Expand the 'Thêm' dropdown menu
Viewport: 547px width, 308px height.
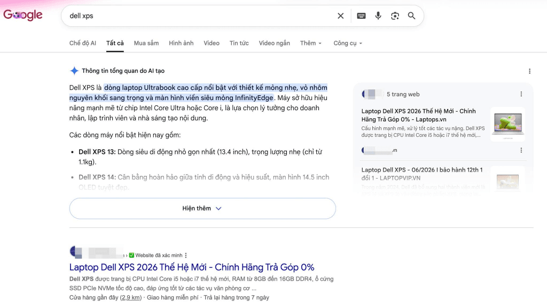pos(311,43)
